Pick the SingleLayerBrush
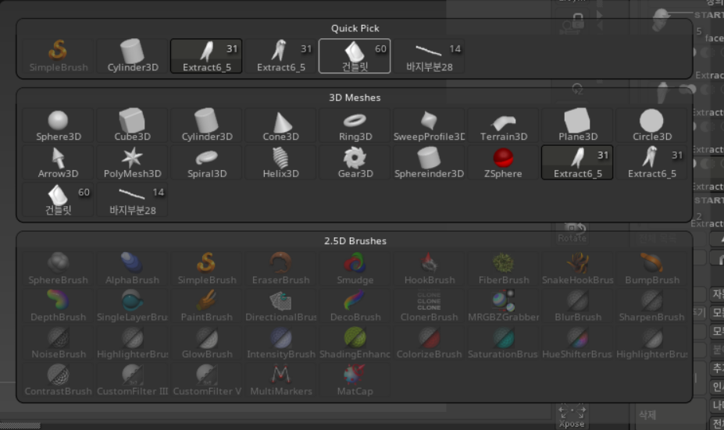724x430 pixels. [133, 306]
